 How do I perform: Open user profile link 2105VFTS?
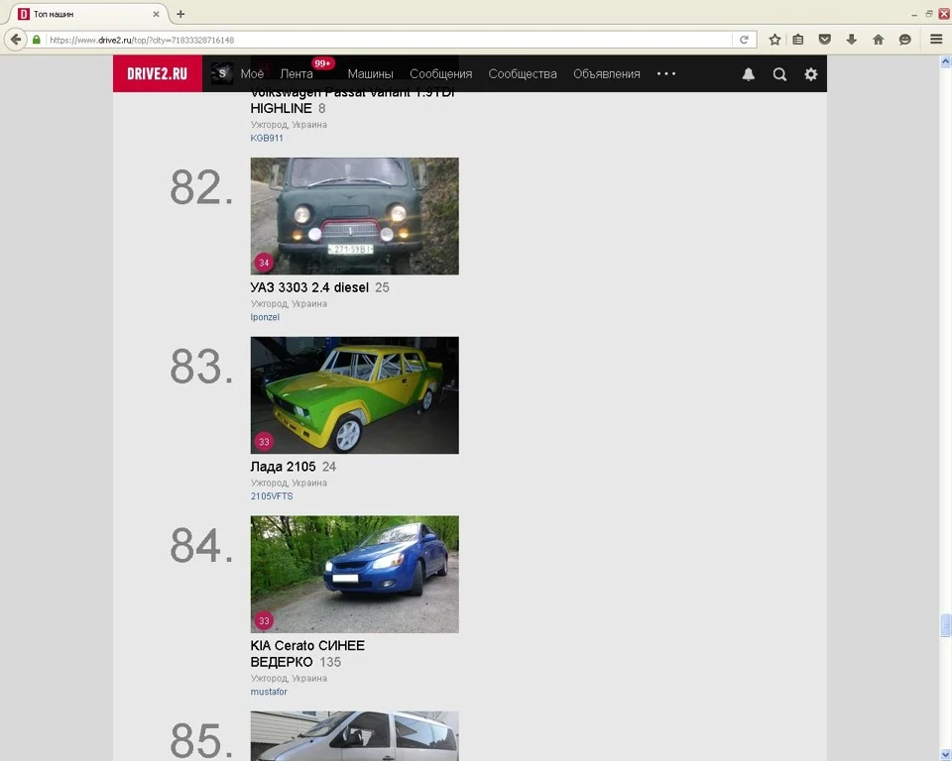tap(272, 495)
